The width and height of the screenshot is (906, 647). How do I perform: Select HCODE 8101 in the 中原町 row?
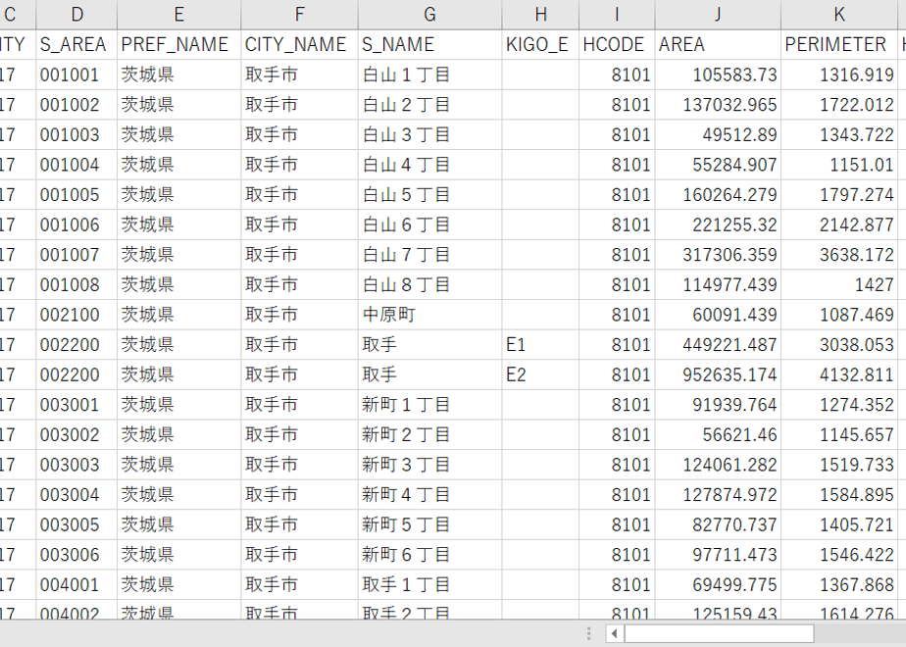[617, 315]
